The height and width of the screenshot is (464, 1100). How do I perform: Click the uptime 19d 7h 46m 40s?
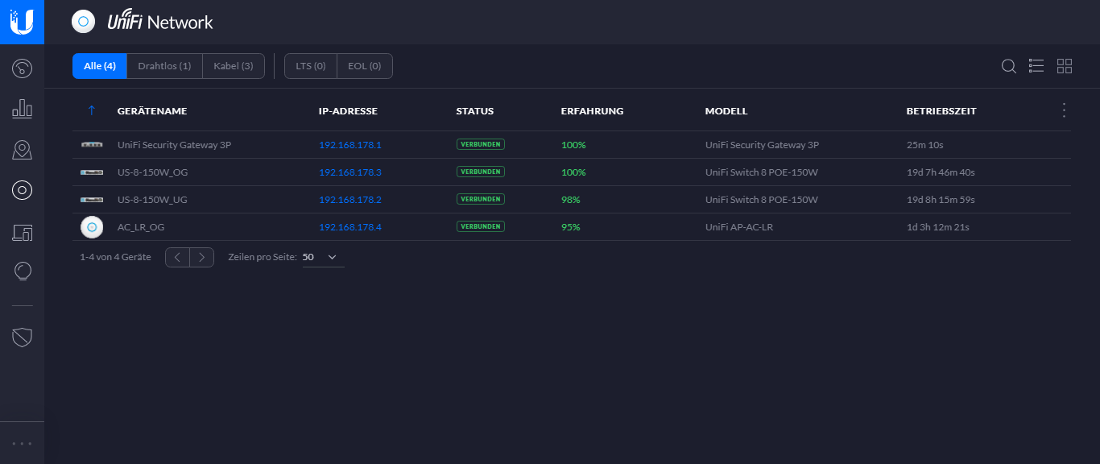[x=941, y=172]
